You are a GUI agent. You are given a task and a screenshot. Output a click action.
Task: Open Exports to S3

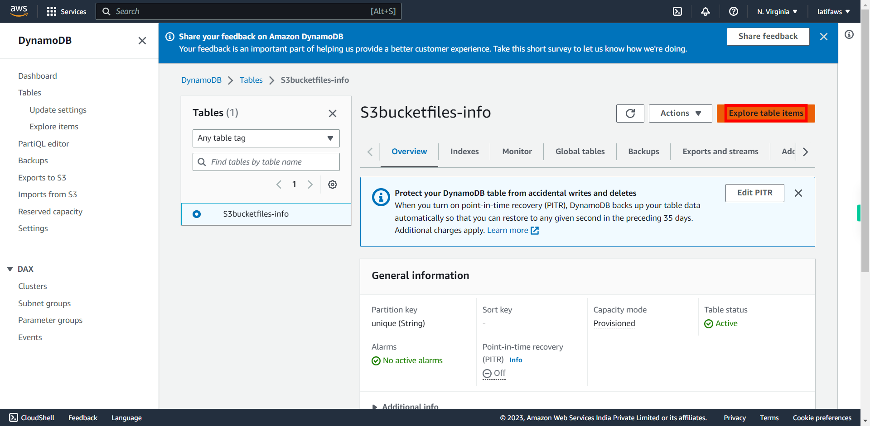coord(42,178)
